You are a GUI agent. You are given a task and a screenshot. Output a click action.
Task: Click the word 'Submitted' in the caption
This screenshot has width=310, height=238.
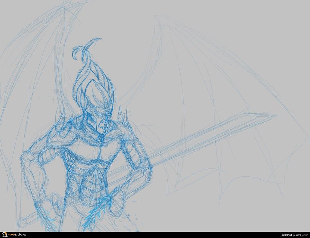[286, 235]
